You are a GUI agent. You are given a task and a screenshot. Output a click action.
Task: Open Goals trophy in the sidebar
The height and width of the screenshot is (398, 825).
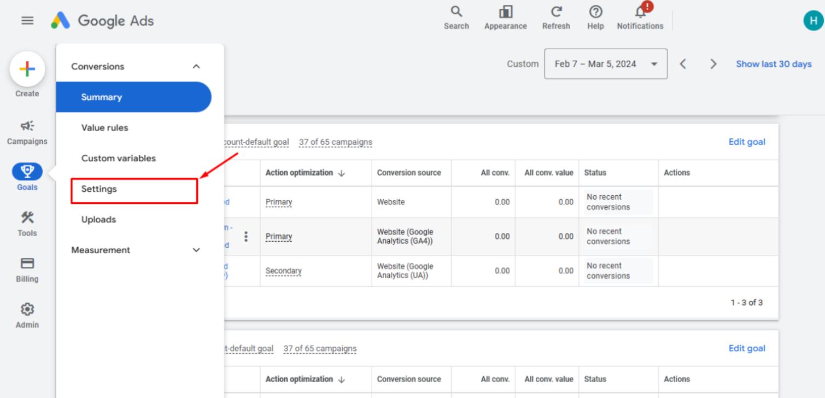click(x=27, y=178)
